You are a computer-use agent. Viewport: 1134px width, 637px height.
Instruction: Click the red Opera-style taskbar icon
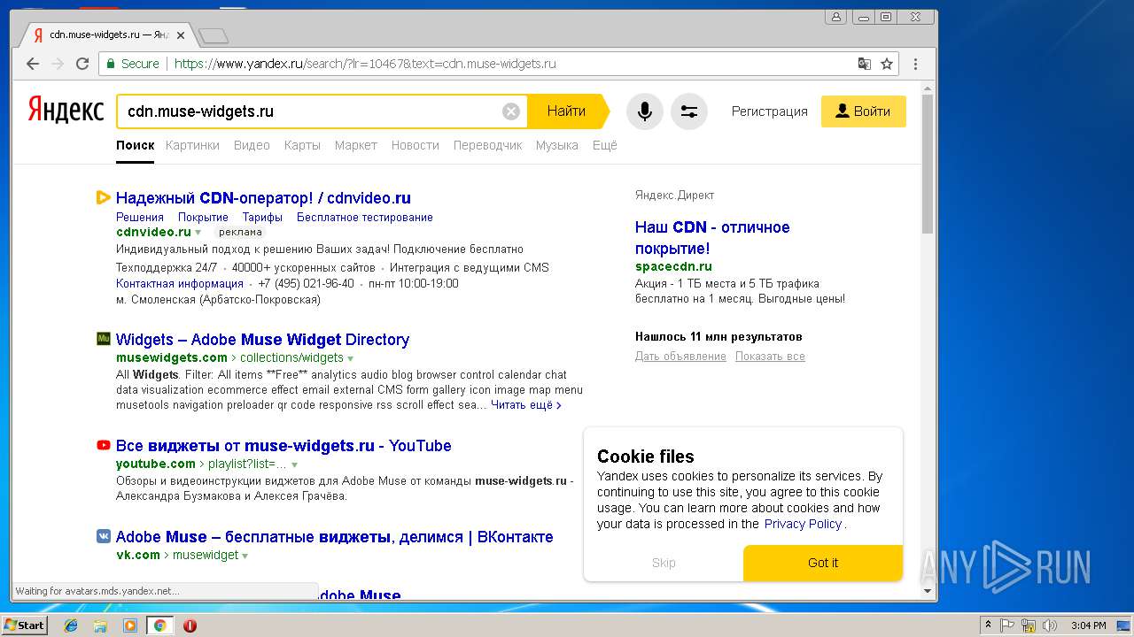point(190,625)
